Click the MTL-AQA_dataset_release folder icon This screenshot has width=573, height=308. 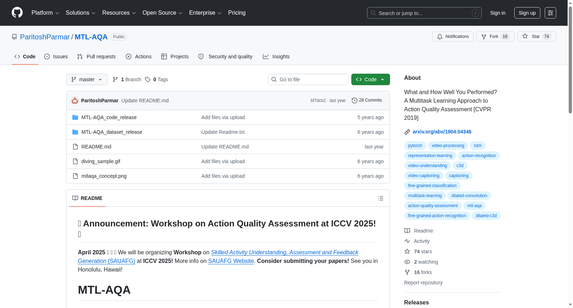click(75, 132)
